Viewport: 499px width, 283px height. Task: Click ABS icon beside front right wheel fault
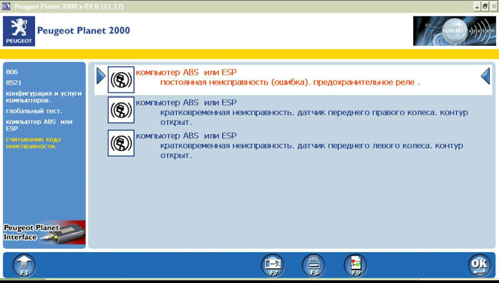click(121, 110)
